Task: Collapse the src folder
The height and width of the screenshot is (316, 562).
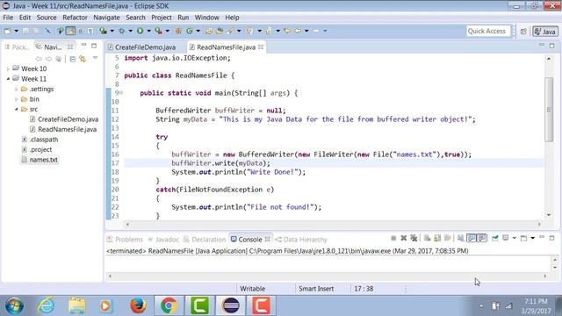Action: [x=16, y=109]
